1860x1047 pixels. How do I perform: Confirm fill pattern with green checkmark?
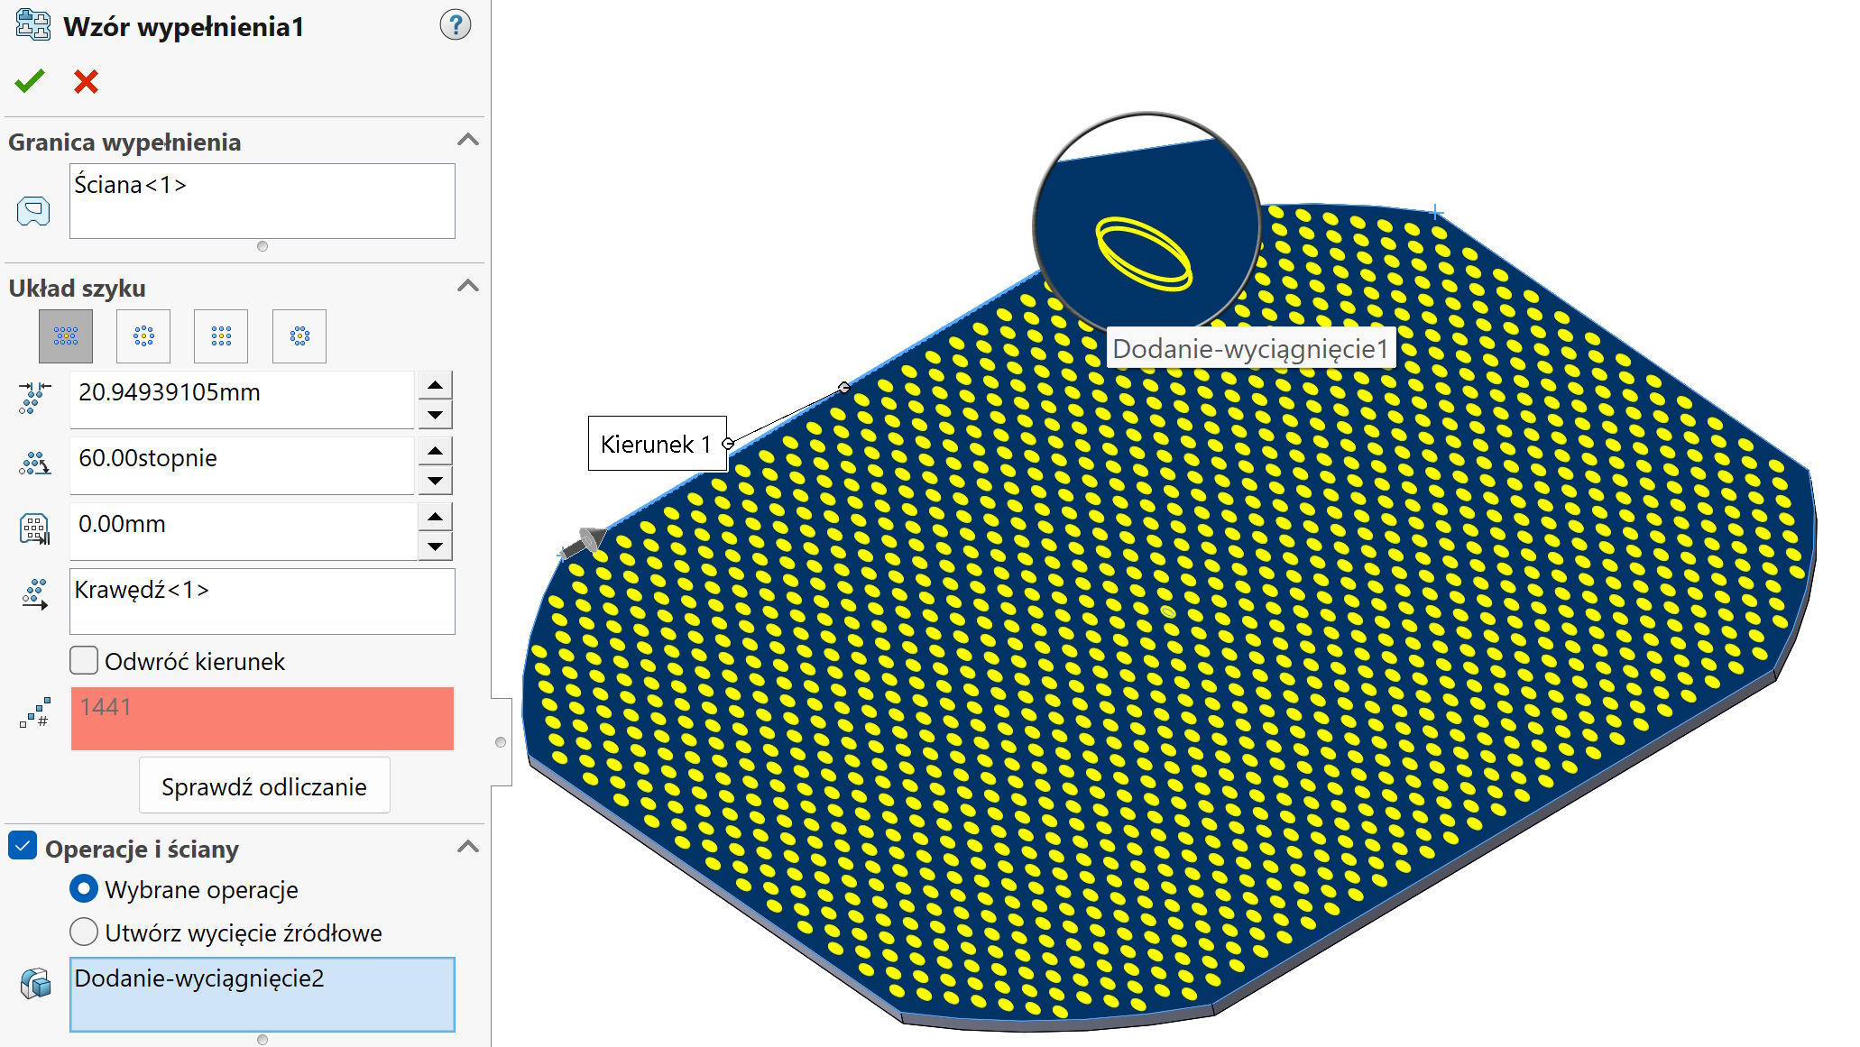point(30,81)
